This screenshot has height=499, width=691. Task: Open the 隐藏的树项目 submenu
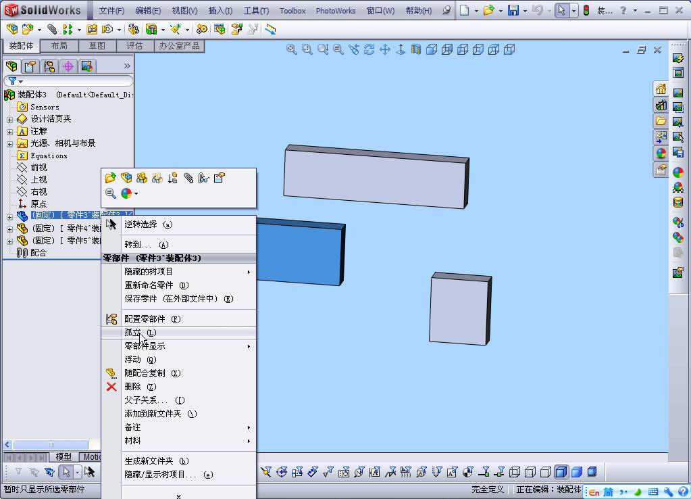(178, 272)
